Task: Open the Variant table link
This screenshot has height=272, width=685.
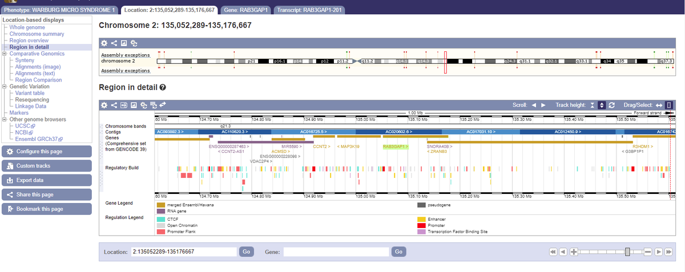Action: pyautogui.click(x=30, y=93)
